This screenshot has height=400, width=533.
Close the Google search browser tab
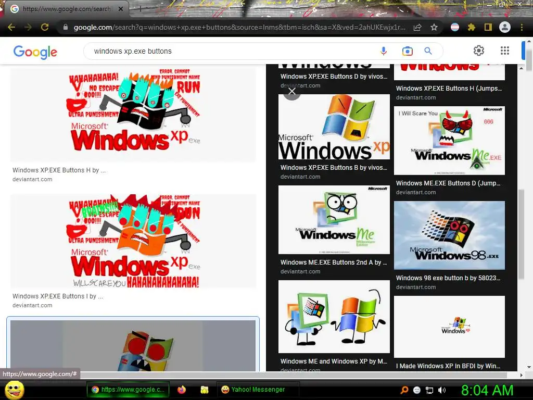(x=121, y=9)
